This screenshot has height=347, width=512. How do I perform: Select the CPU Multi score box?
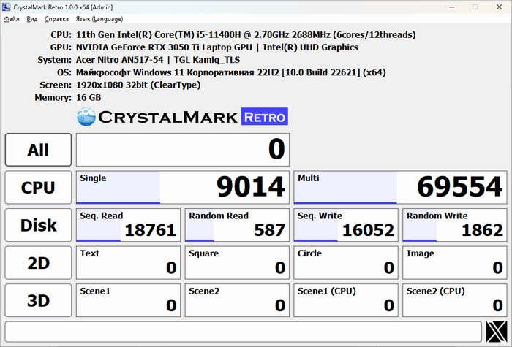coord(400,188)
